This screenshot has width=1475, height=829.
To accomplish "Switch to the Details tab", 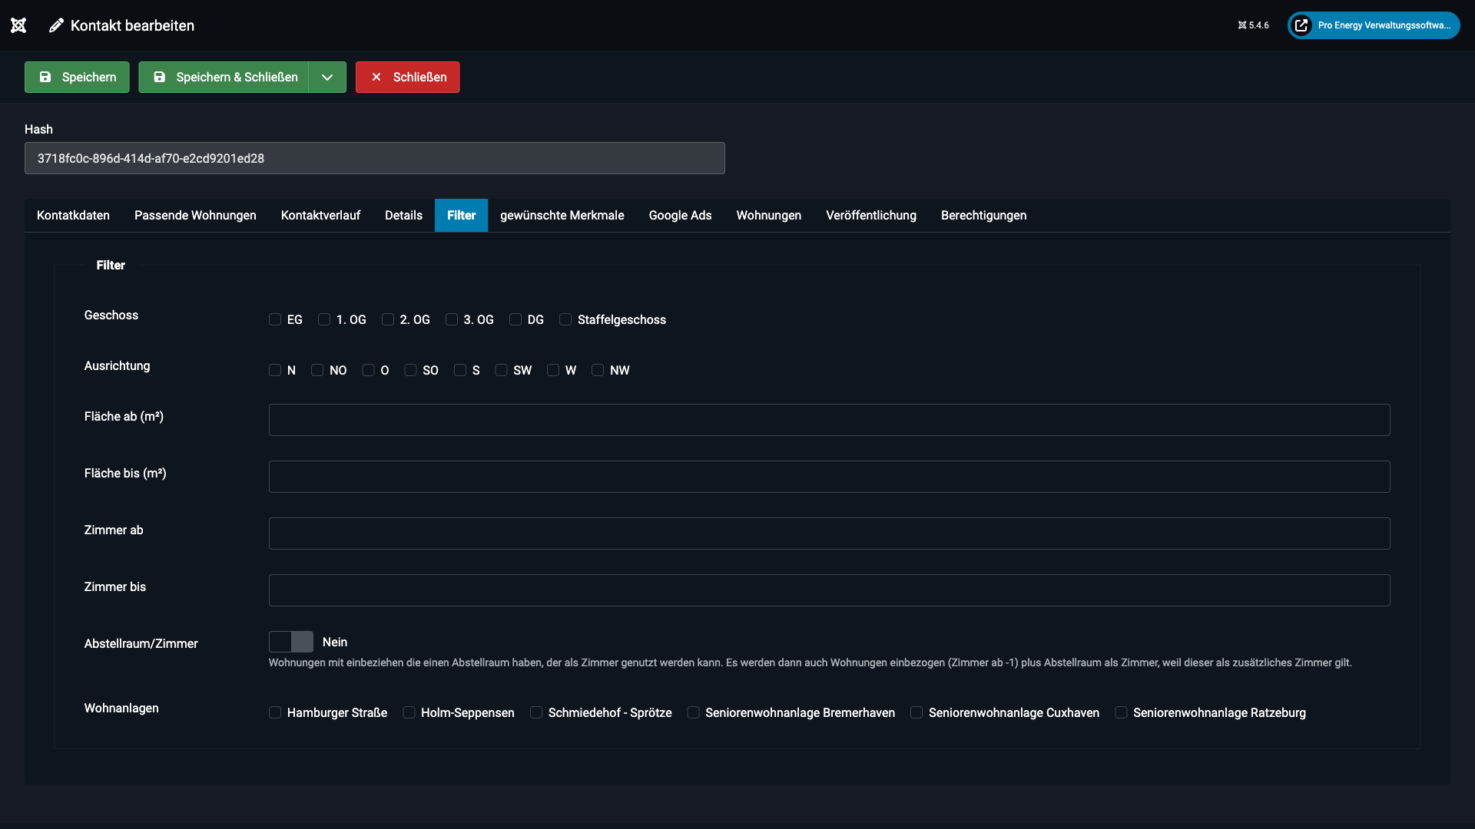I will coord(403,216).
